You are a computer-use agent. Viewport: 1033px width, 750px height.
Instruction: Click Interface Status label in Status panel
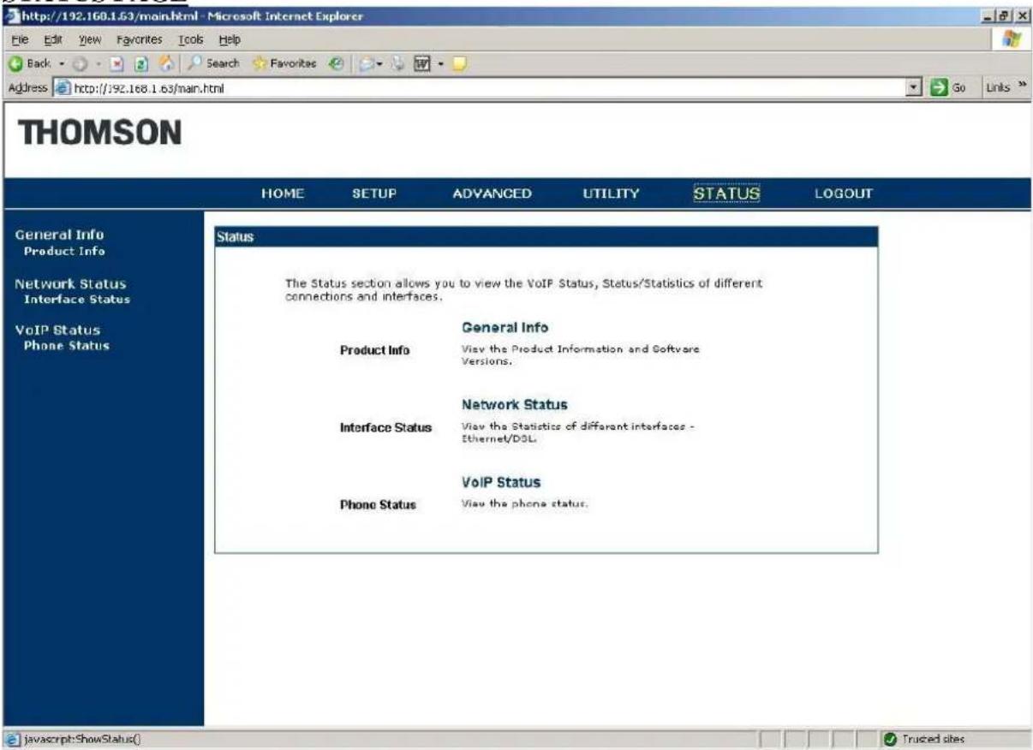coord(386,427)
